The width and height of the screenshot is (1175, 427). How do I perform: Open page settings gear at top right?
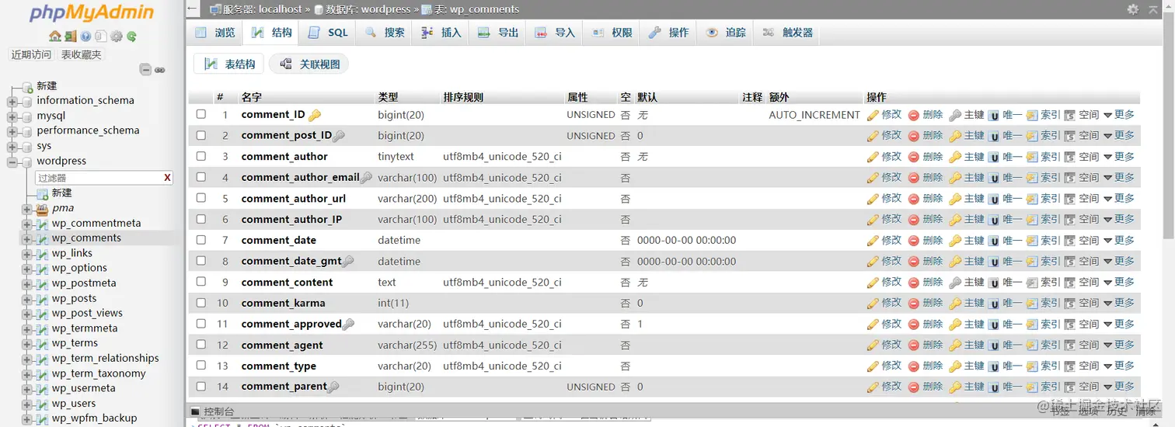pos(1133,9)
